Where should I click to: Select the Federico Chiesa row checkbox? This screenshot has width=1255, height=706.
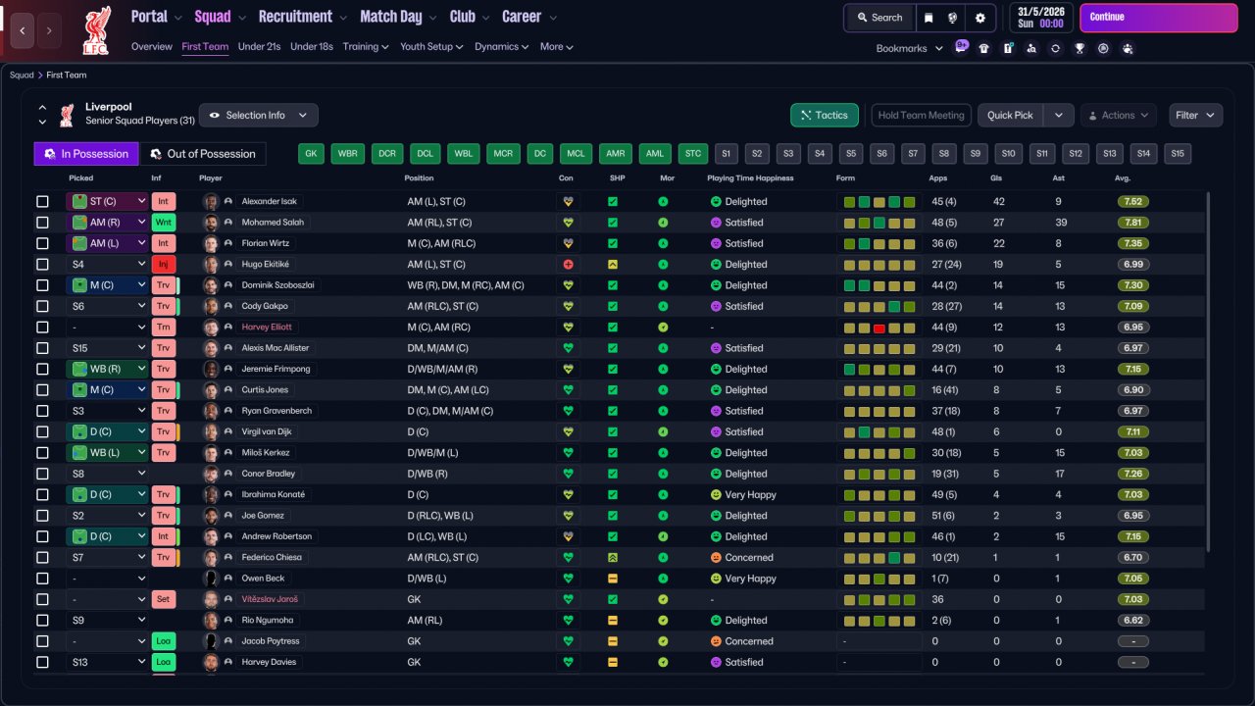point(42,558)
